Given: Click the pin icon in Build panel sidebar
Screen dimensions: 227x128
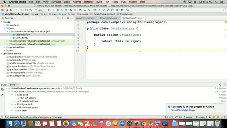Looking at the screenshot, I should [x=2, y=95].
